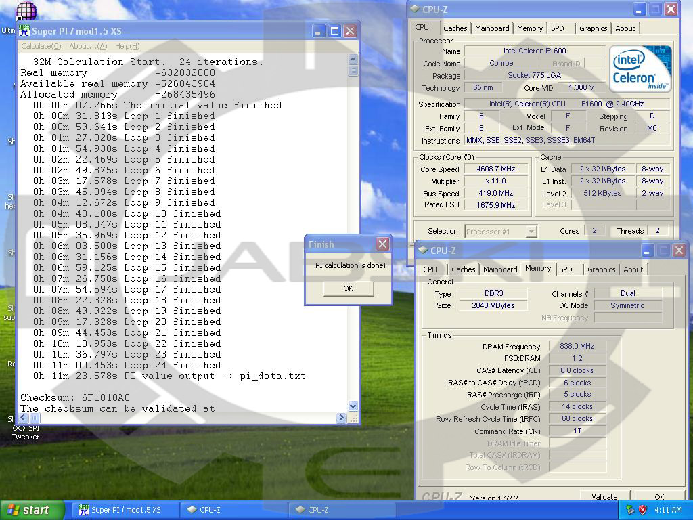
Task: Click the Core VID 1.300 V value
Action: click(x=581, y=87)
